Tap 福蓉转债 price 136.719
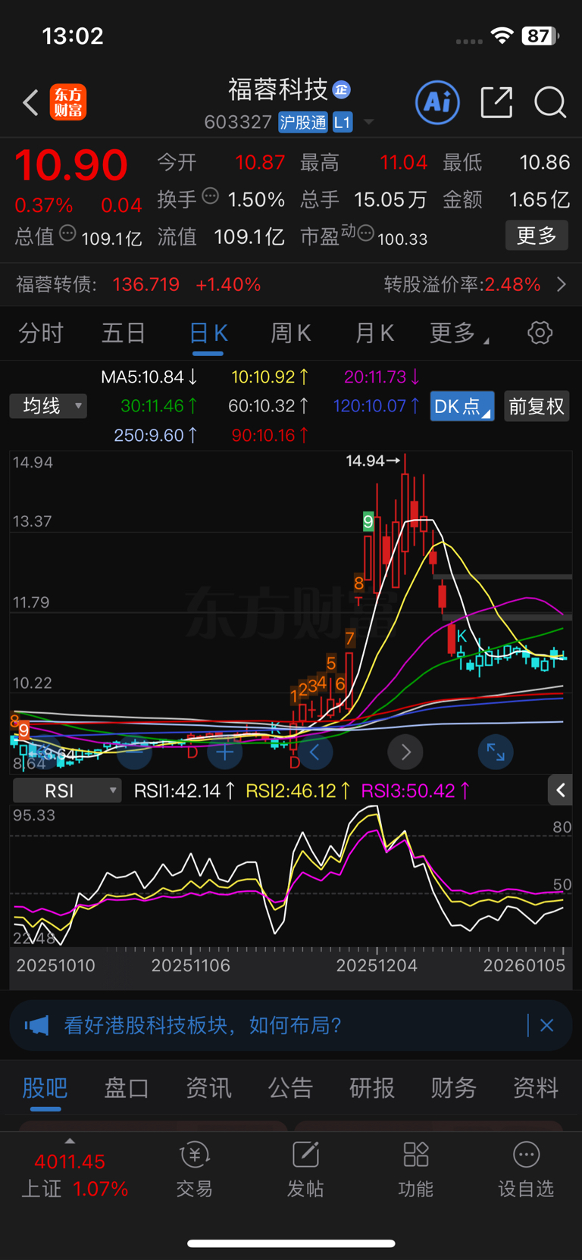The width and height of the screenshot is (582, 1260). coord(145,284)
